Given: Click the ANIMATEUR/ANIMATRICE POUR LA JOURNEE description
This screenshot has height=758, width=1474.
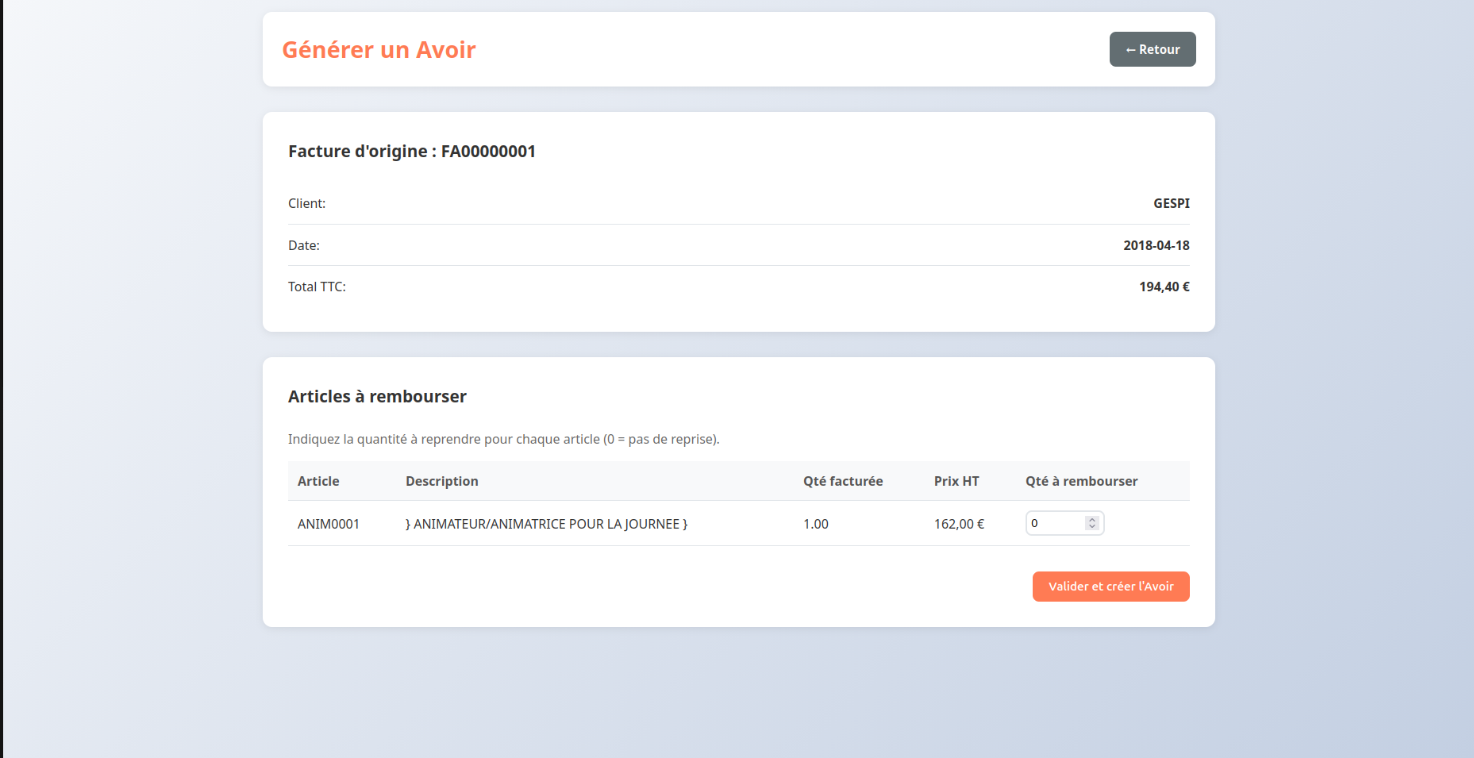Looking at the screenshot, I should click(546, 524).
